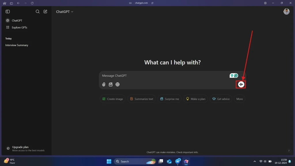The width and height of the screenshot is (295, 166).
Task: Open chat search magnifier icon
Action: pyautogui.click(x=38, y=12)
